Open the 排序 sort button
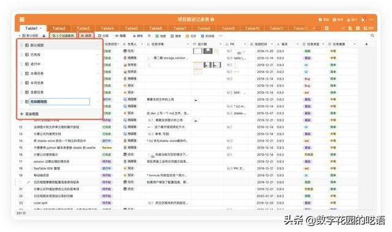 [86, 36]
